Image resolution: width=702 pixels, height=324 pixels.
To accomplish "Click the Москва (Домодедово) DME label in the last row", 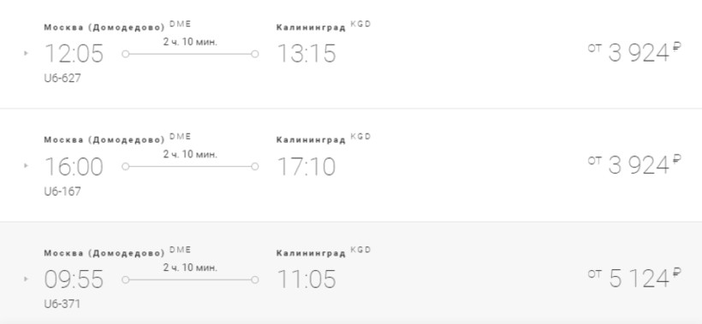I will click(x=117, y=251).
